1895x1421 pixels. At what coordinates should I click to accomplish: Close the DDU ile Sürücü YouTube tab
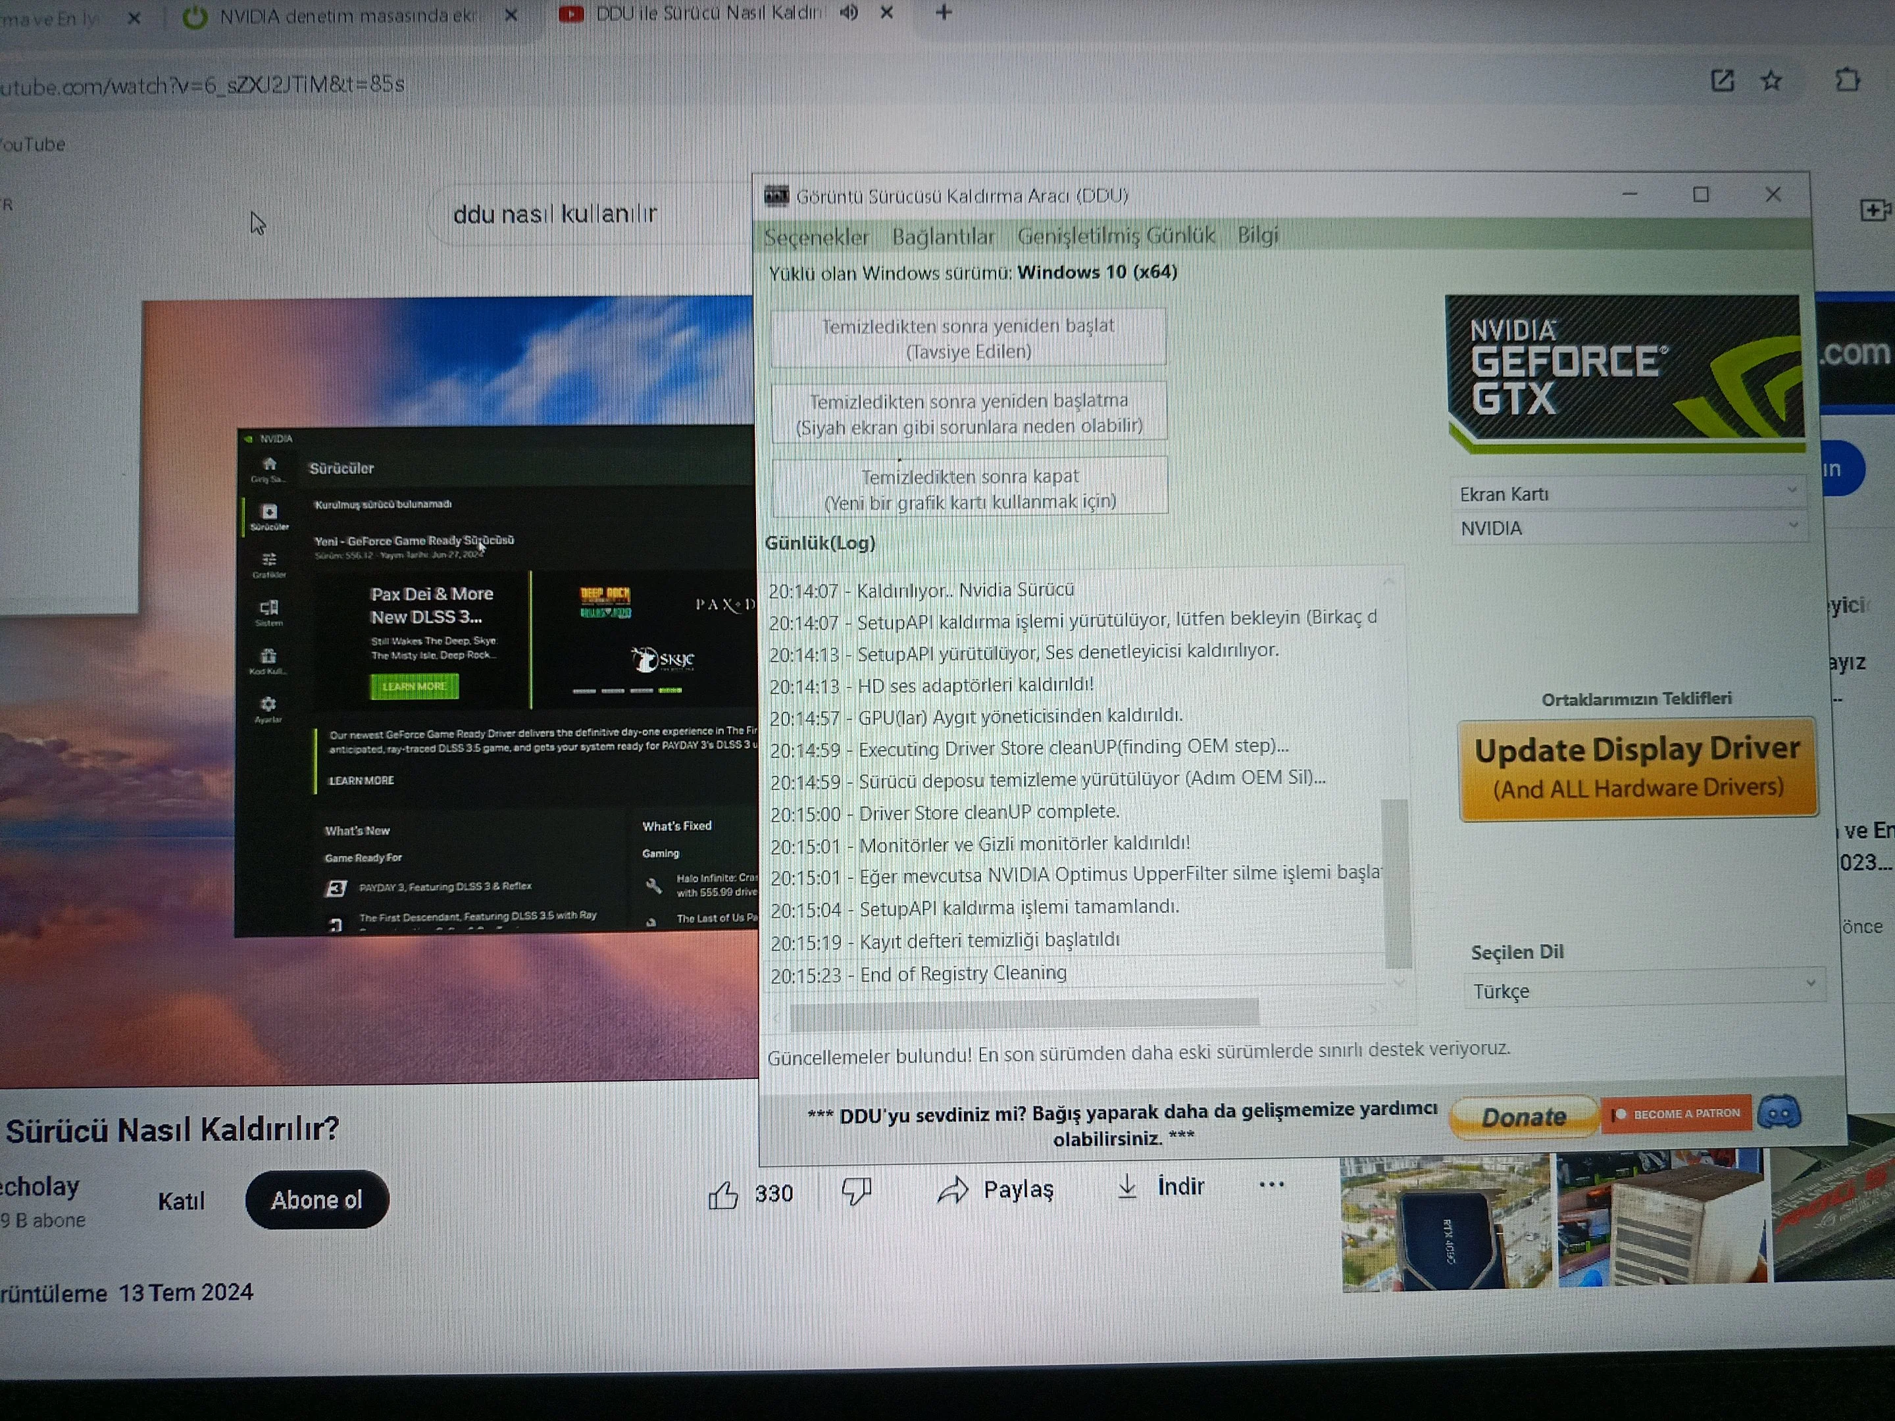pyautogui.click(x=887, y=13)
